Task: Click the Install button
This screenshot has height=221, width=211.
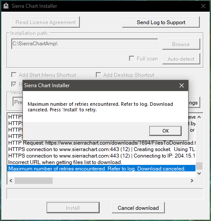Action: (x=73, y=208)
